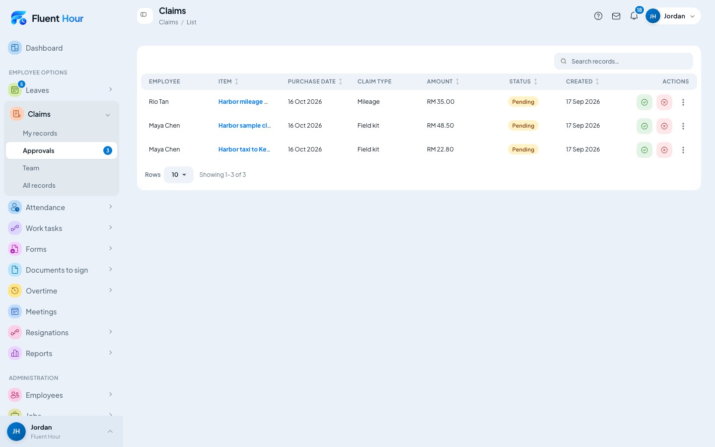Open All records under Claims
The height and width of the screenshot is (447, 715).
click(x=62, y=185)
